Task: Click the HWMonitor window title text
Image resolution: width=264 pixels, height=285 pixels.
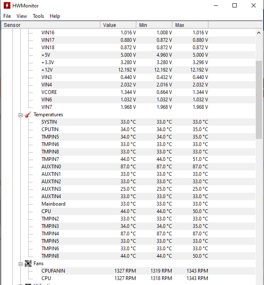Action: pos(26,6)
